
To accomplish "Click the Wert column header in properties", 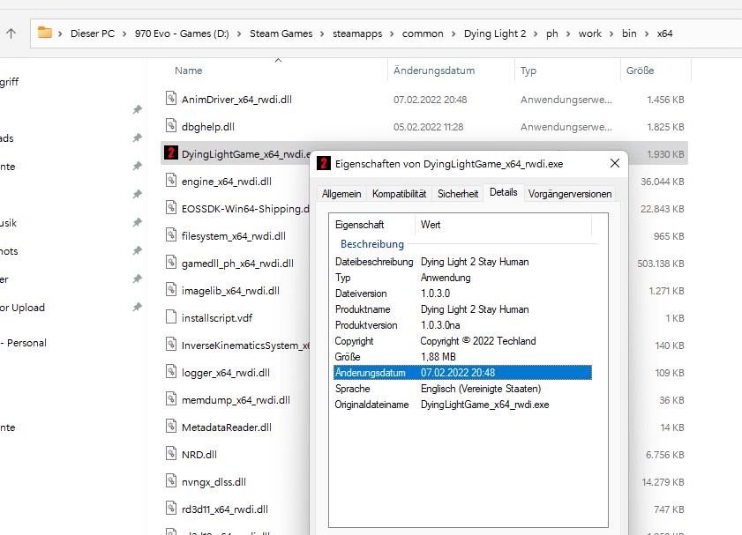I will coord(504,225).
